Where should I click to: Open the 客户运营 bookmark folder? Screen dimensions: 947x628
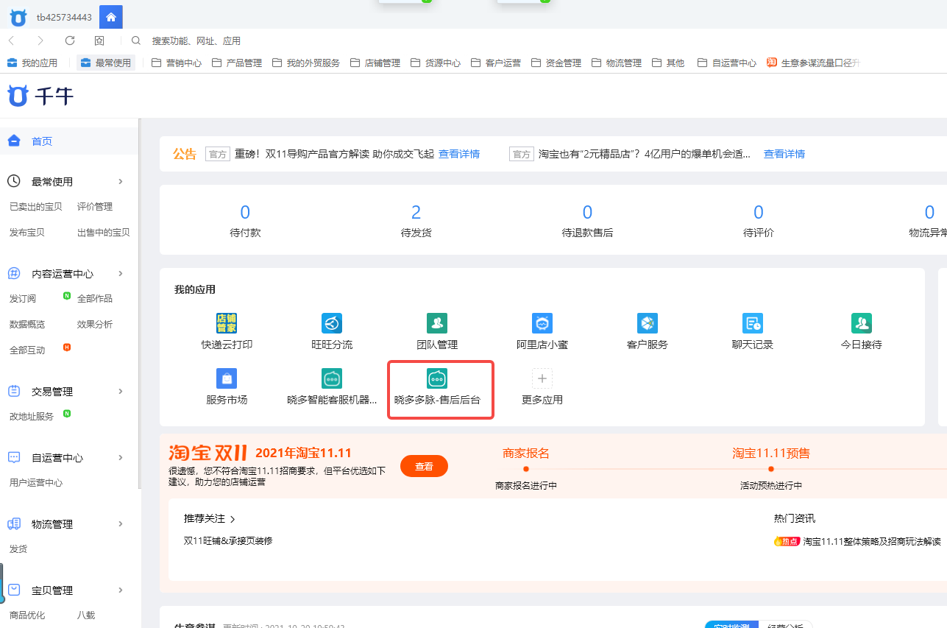coord(496,63)
